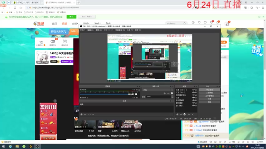Switch to OBS via taskbar icon
The height and width of the screenshot is (149, 266).
click(37, 147)
